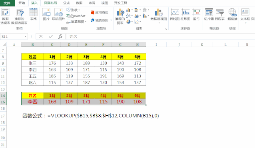The height and width of the screenshot is (148, 255).
Task: Open Recommended PivotTables (推荐的数据透视表)
Action: [x=19, y=16]
